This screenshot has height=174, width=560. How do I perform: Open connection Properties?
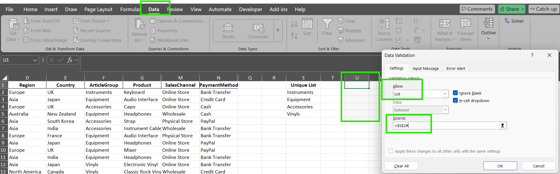(x=164, y=30)
